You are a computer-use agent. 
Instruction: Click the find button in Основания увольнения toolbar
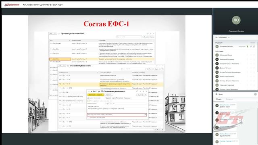pos(150,69)
